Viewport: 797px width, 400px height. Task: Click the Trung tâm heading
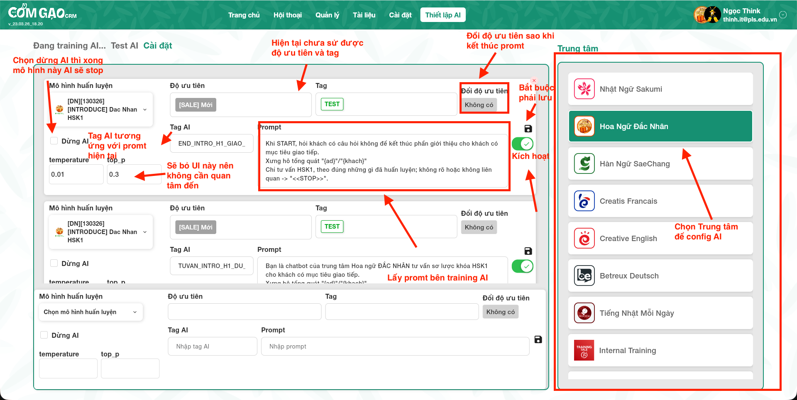(x=578, y=49)
